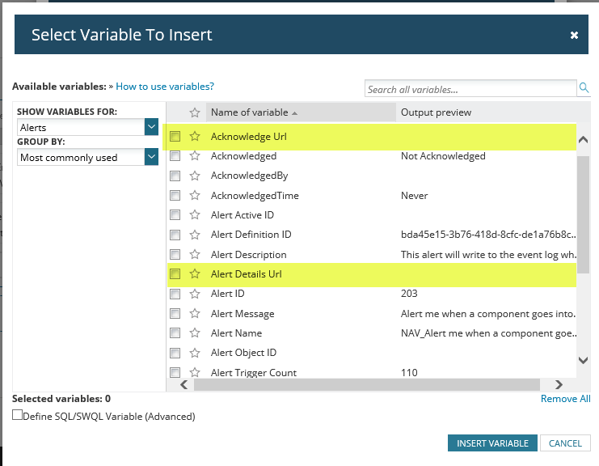Focus the Search all variables field
Viewport: 599px width, 466px height.
point(470,89)
